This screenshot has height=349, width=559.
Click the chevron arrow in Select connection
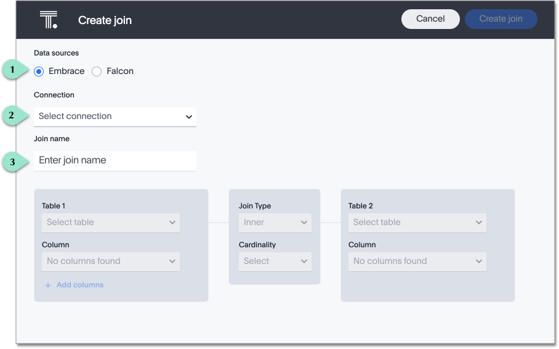[x=189, y=117]
